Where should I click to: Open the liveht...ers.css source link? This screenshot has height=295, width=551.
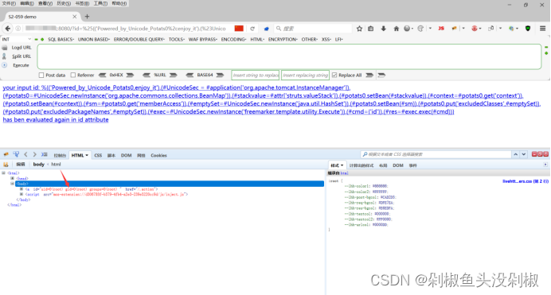525,181
